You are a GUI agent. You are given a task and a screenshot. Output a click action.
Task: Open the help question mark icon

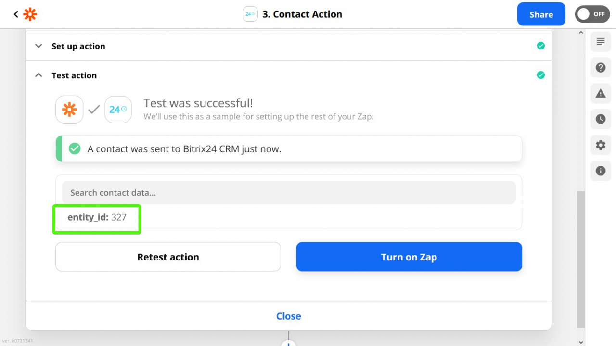[x=601, y=68]
